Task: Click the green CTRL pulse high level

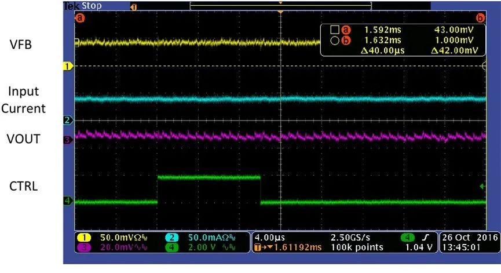Action: [209, 177]
